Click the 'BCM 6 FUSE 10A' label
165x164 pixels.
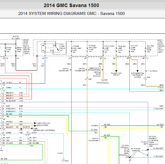[9, 50]
